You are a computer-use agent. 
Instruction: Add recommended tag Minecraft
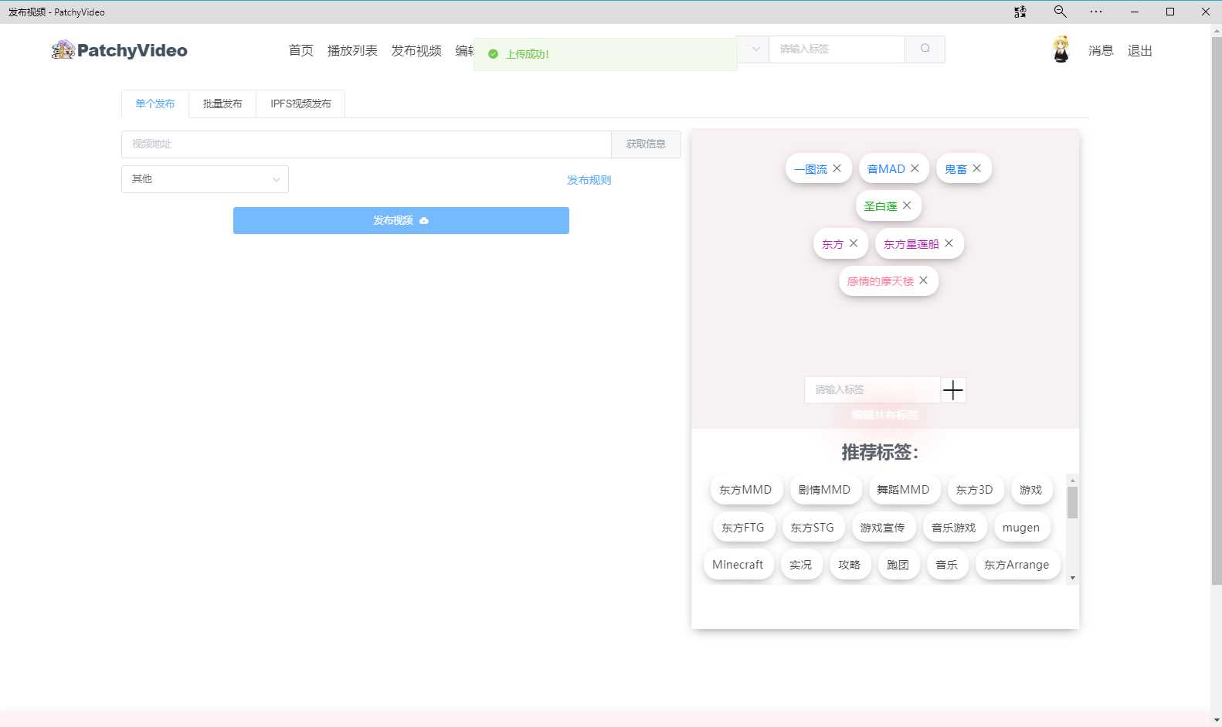click(738, 565)
